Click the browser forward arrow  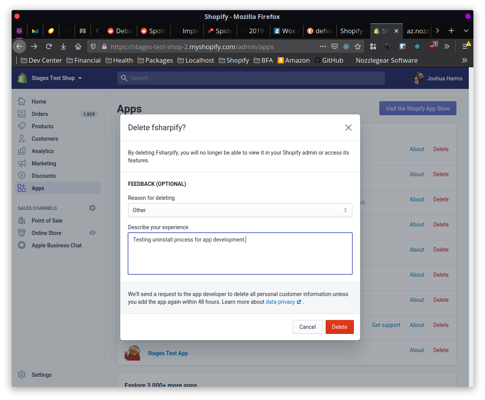click(x=34, y=46)
